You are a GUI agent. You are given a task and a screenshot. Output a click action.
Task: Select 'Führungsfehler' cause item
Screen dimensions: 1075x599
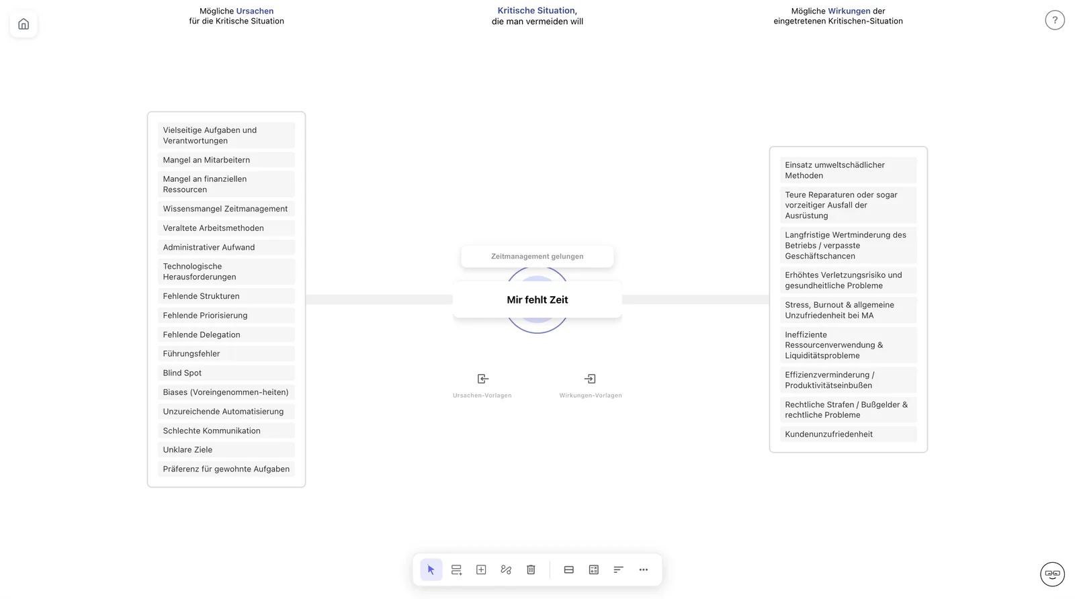[x=226, y=354]
